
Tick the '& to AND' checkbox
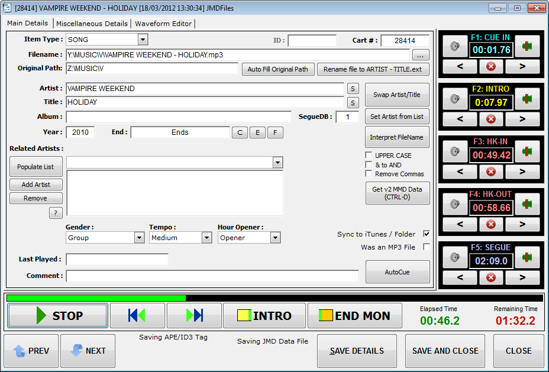click(369, 164)
